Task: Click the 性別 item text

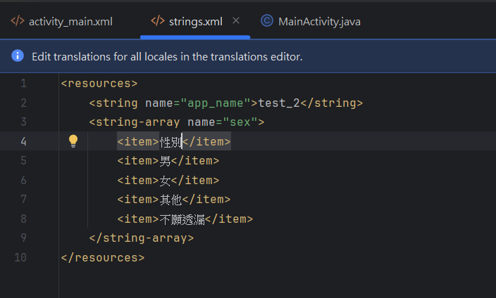Action: click(171, 141)
